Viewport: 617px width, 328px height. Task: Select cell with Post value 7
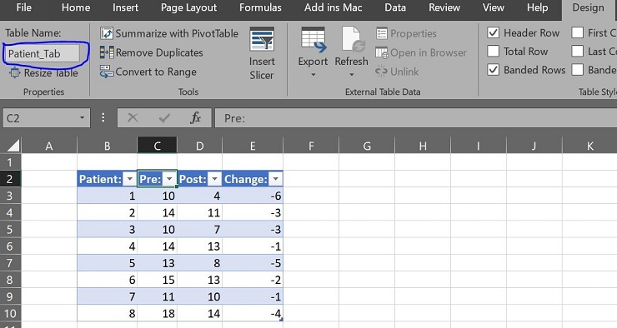point(199,230)
